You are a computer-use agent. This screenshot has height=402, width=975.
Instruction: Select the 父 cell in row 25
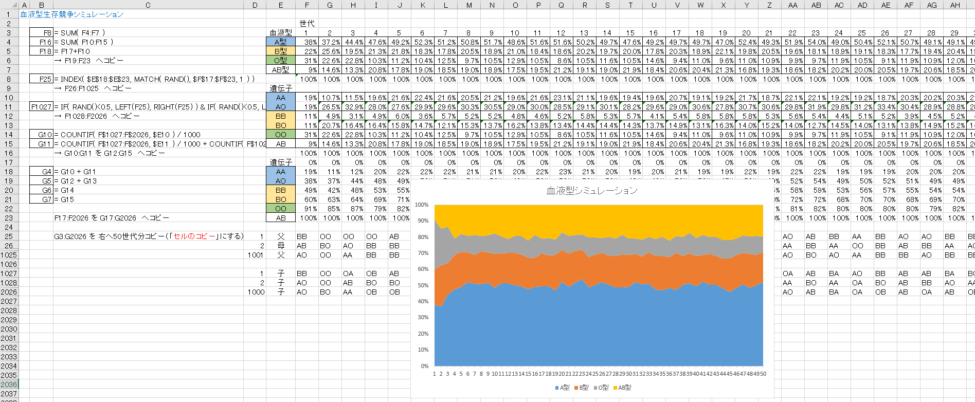281,236
